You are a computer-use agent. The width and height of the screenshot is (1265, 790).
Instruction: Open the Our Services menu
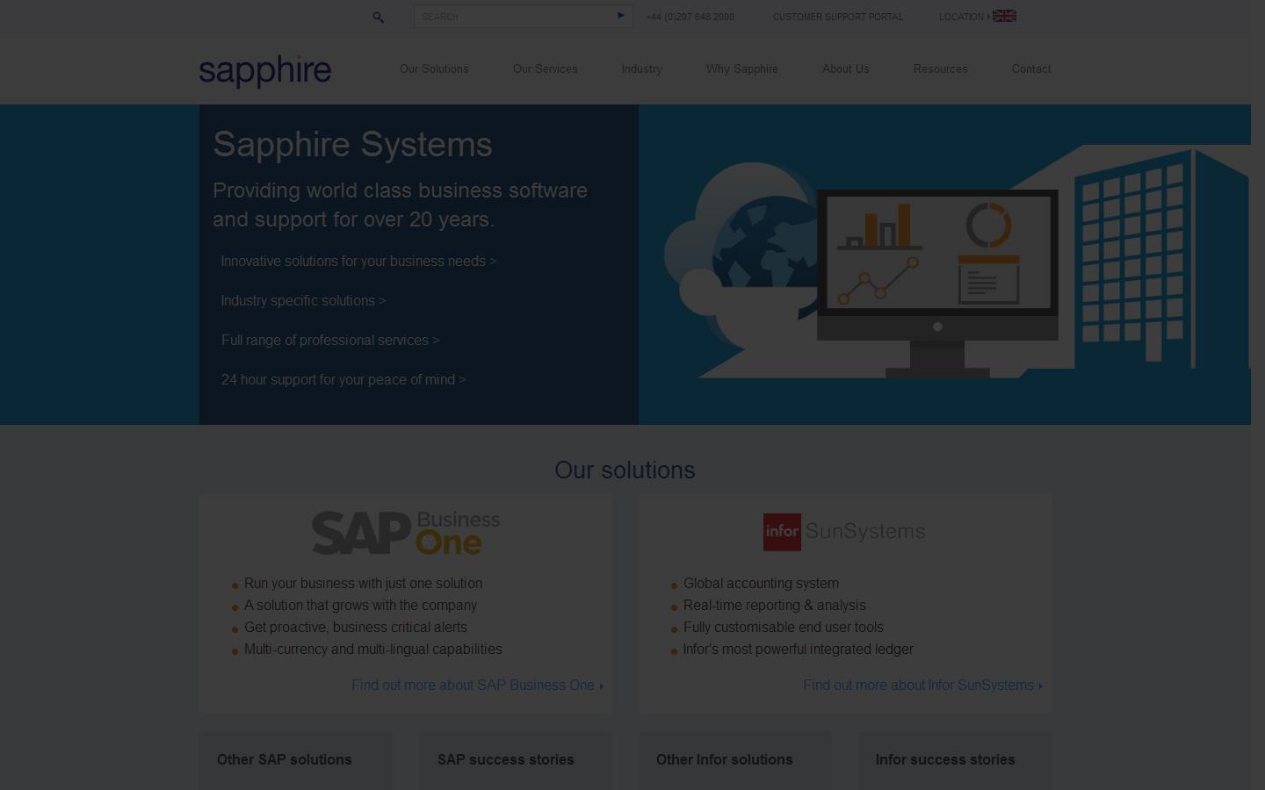click(546, 68)
